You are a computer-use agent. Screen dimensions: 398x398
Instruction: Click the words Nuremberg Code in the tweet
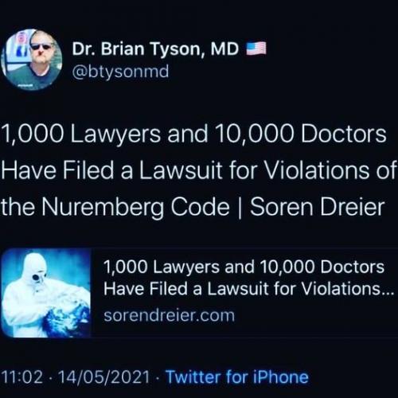pos(135,207)
